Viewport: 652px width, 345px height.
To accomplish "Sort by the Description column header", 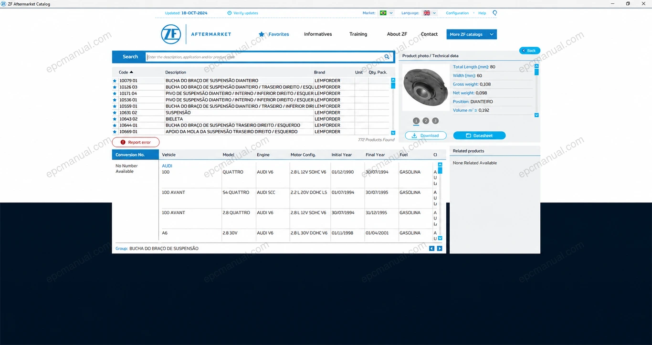I will coord(176,73).
